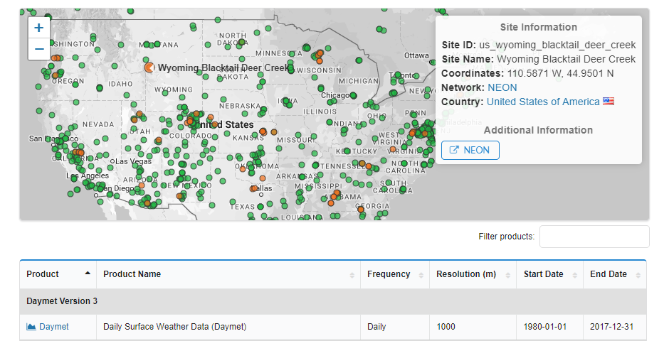
Task: Click the coordinates 110.5871 W, 44.9501 N
Action: [x=560, y=73]
